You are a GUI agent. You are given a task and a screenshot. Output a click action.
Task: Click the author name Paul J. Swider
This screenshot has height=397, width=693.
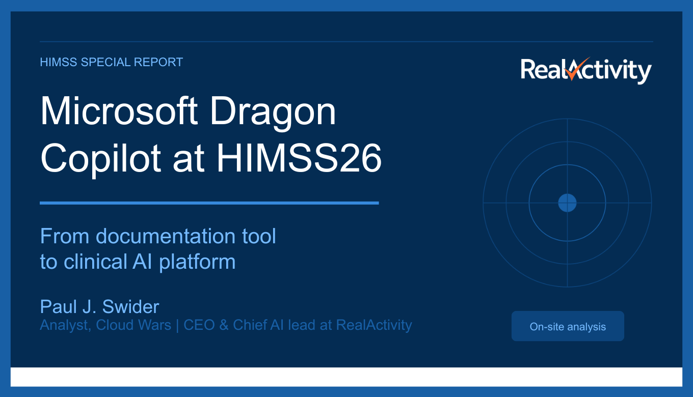[99, 306]
